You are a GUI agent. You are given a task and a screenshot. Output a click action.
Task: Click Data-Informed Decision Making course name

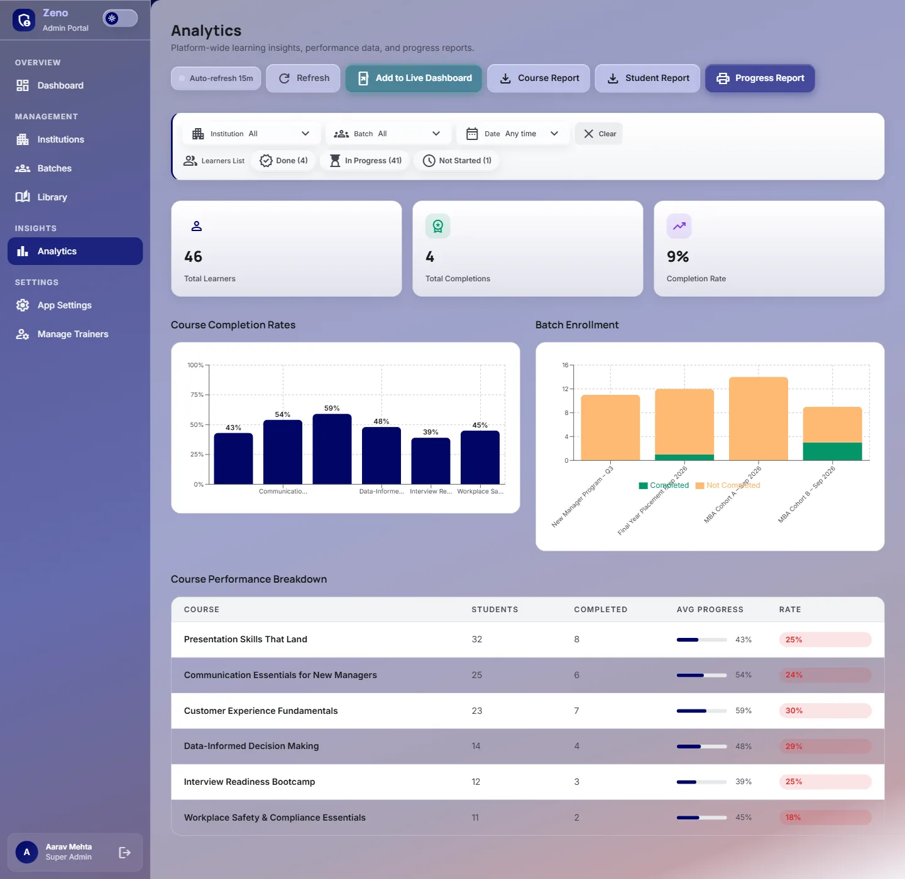tap(251, 746)
